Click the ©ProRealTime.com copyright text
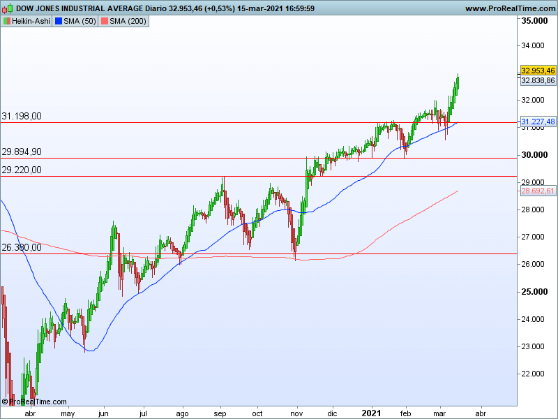The image size is (558, 419). coord(34,402)
